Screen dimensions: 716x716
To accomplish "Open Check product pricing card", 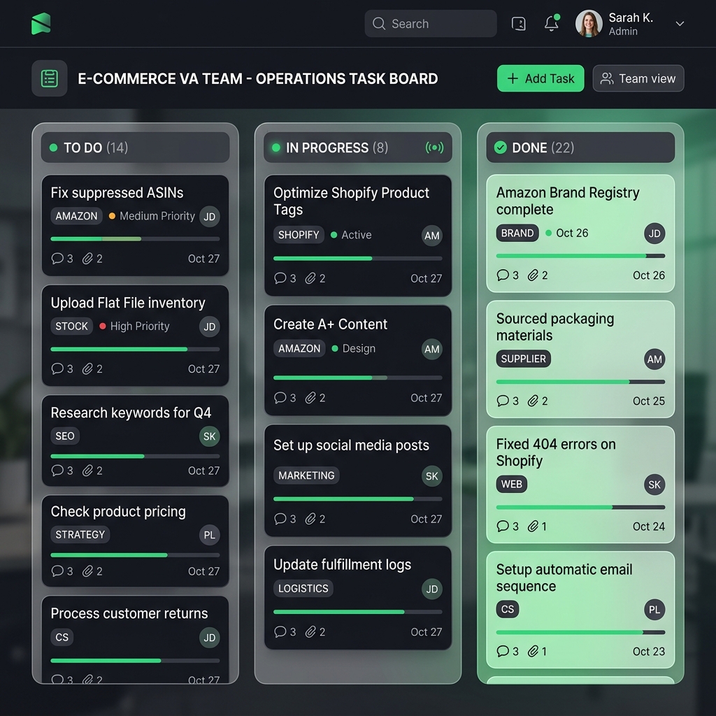I will [135, 541].
